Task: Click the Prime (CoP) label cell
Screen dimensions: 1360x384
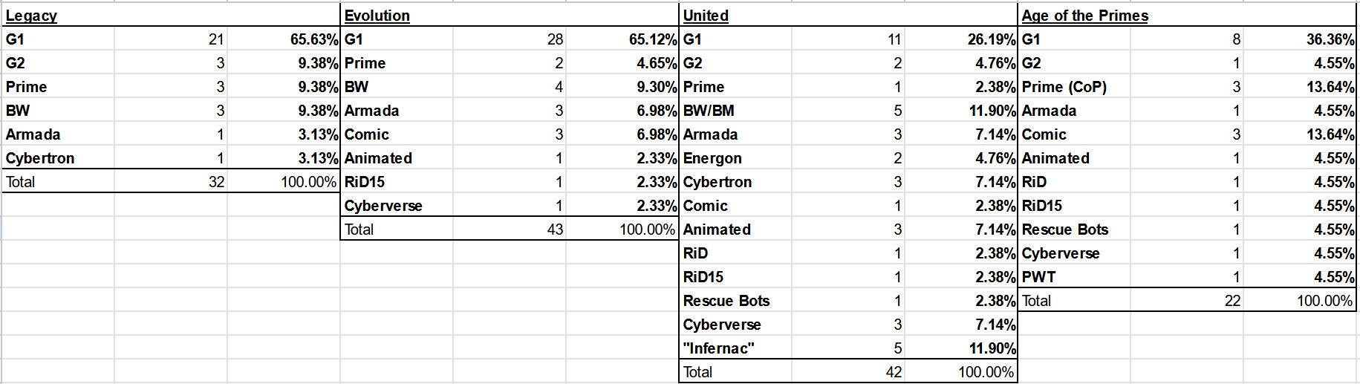Action: (x=1064, y=87)
